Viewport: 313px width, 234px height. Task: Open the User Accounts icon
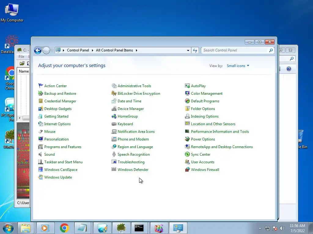[x=187, y=162]
